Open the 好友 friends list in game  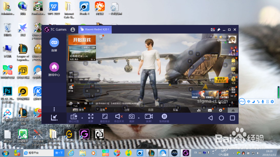(71, 89)
